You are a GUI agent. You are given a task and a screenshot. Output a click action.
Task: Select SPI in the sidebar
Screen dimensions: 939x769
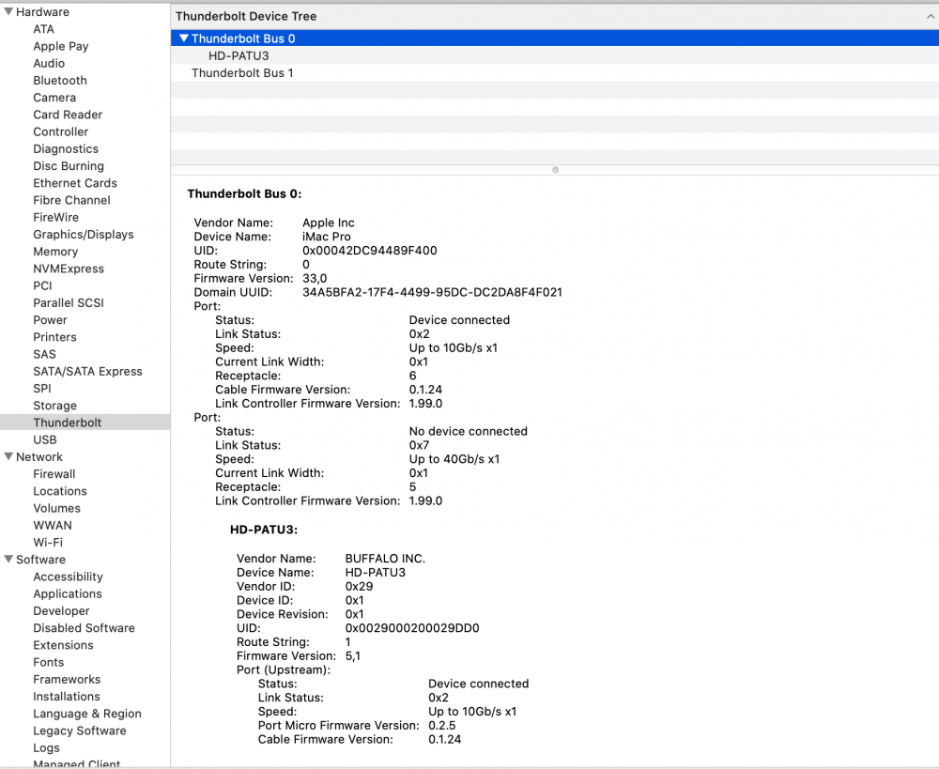pyautogui.click(x=42, y=388)
